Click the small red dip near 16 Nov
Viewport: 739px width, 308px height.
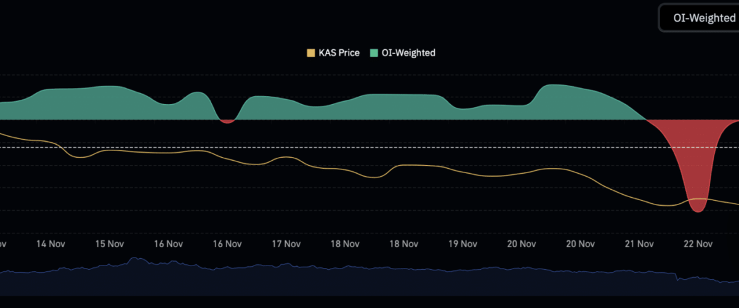[x=227, y=121]
